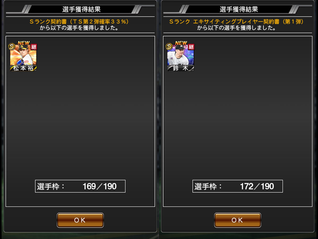Screen dimensions: 318x239
Task: Click the OK button in the left panel
Action: pos(80,220)
